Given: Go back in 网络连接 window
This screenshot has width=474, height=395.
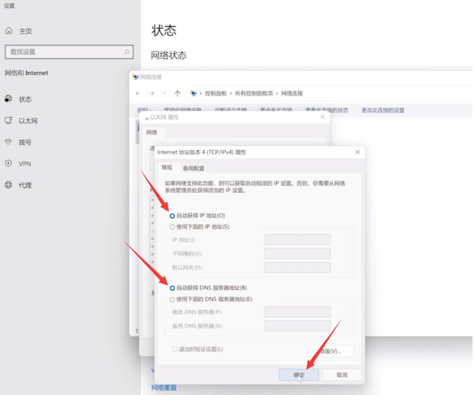Looking at the screenshot, I should click(138, 93).
